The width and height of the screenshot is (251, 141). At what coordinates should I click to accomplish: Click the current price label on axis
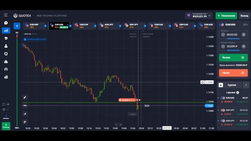(209, 106)
